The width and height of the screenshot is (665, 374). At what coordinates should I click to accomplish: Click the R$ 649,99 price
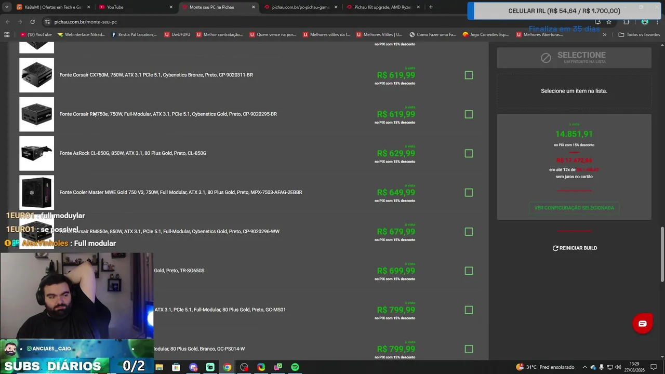point(396,193)
